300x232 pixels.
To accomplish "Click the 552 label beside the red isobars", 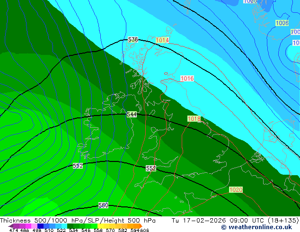I will 151,168.
